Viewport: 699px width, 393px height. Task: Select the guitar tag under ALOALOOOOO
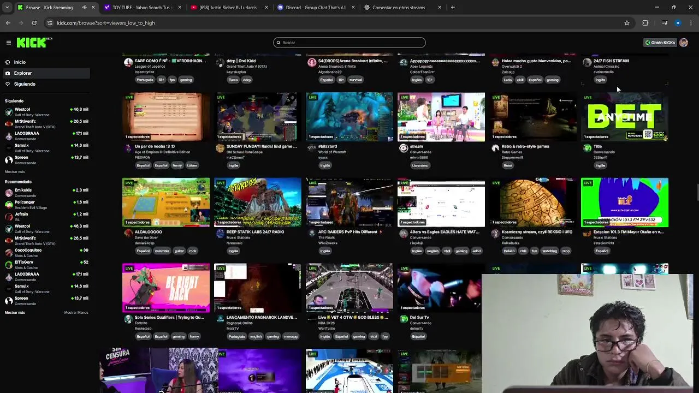point(179,251)
